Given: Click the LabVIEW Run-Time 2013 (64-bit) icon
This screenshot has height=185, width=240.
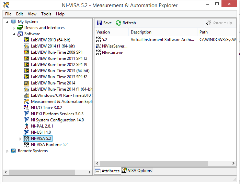Looking at the screenshot, I should point(26,71).
